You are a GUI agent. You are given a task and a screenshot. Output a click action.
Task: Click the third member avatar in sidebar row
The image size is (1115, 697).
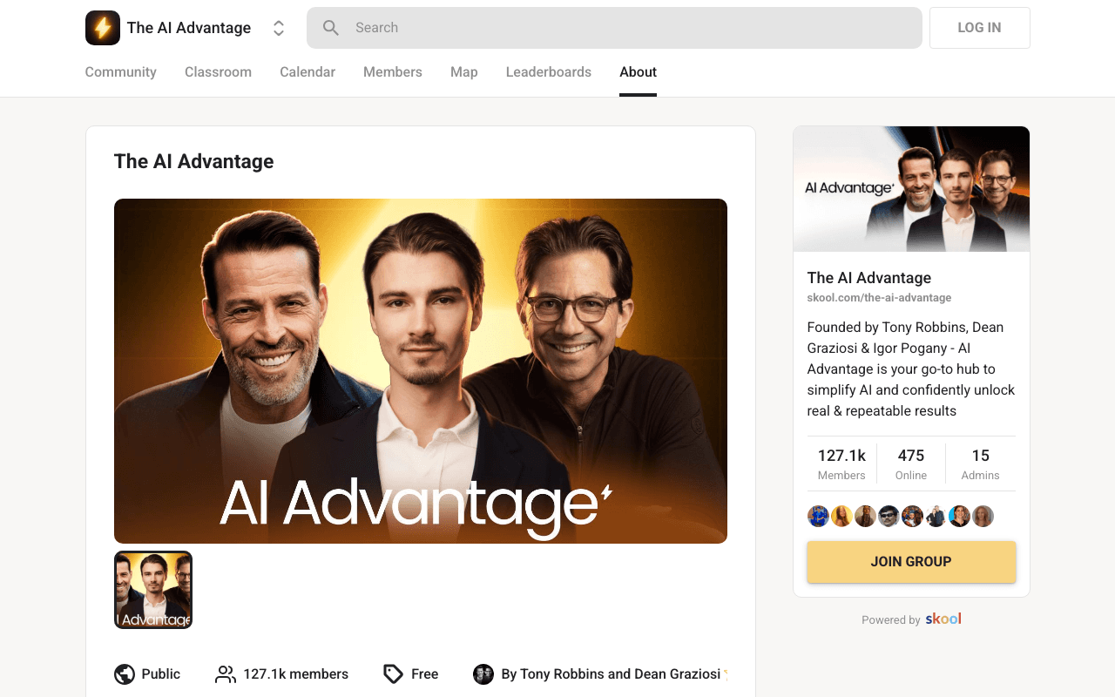tap(865, 517)
